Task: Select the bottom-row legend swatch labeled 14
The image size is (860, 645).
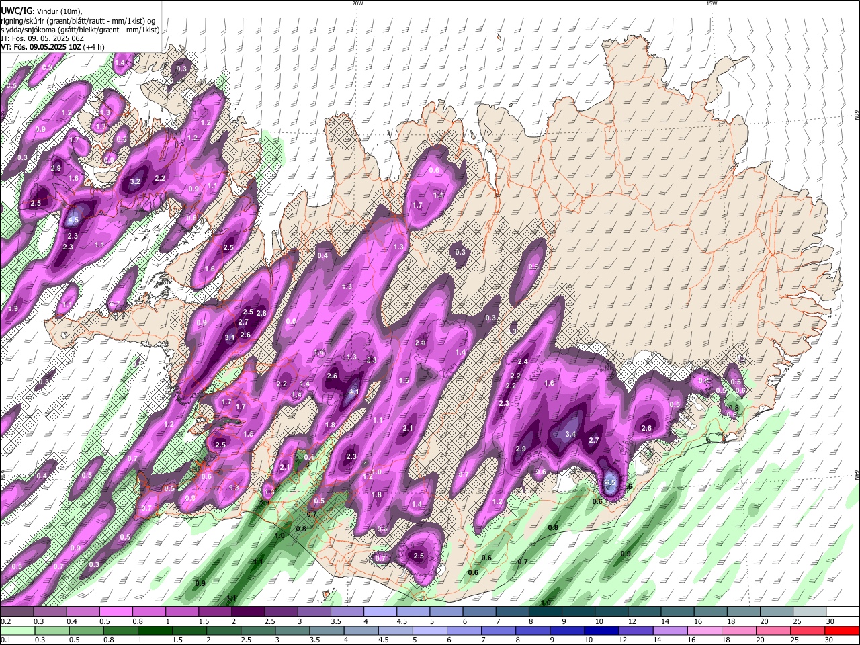Action: coord(671,630)
